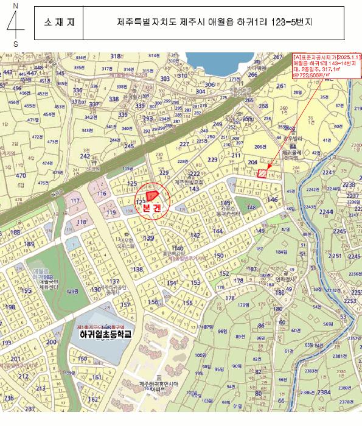Select block number 143
Viewport: 362px width, 426px height.
click(194, 189)
